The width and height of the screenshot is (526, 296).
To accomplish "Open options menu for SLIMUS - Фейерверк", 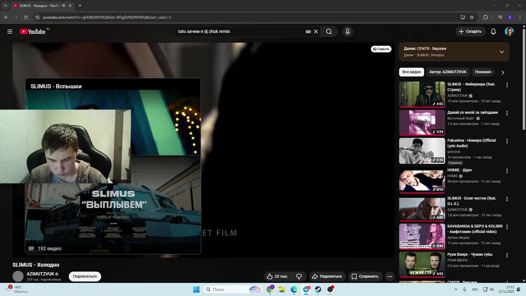I will [507, 85].
